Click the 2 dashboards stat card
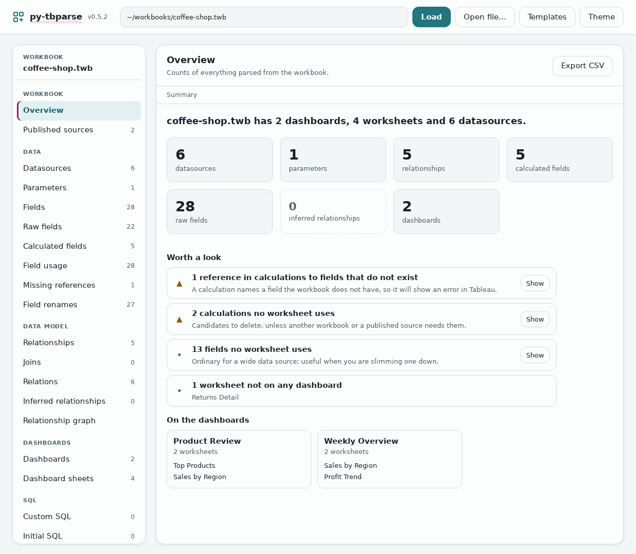Image resolution: width=636 pixels, height=554 pixels. 446,211
